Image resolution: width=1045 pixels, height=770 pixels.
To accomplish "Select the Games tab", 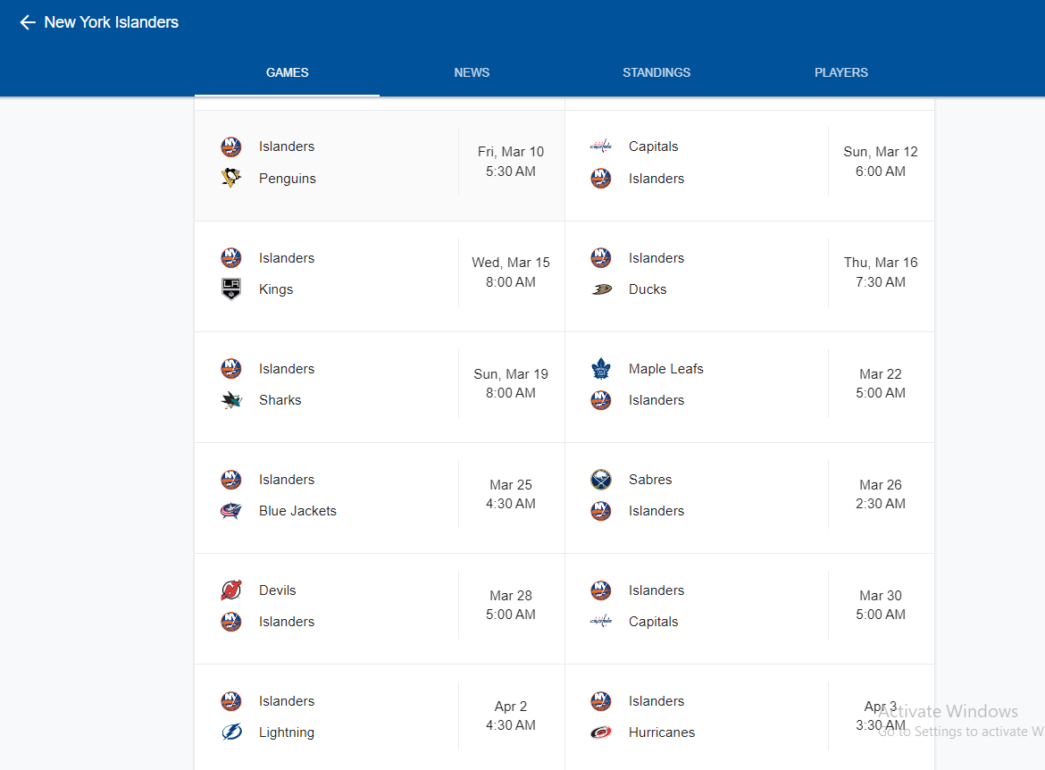I will [x=288, y=72].
